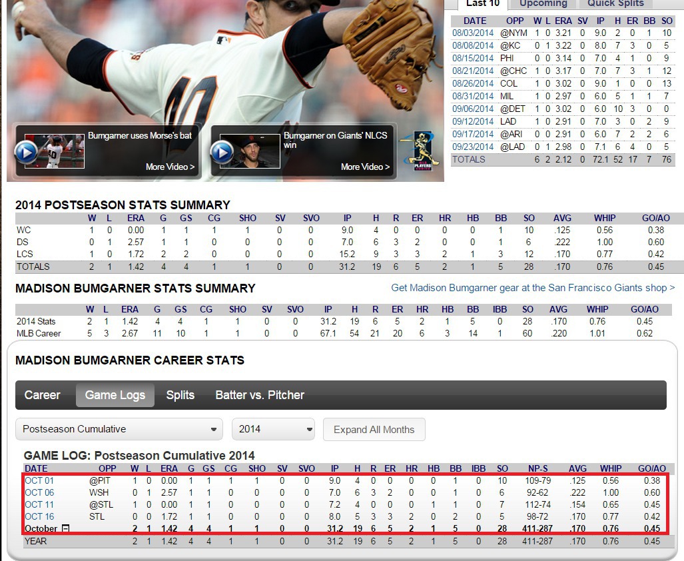This screenshot has width=684, height=561.
Task: Click the @STL opponent cell
Action: [x=101, y=505]
